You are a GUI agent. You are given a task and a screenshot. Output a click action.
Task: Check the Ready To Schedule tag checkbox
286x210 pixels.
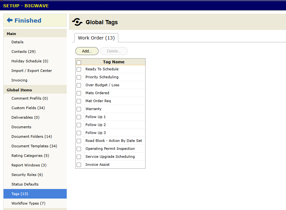pos(79,69)
